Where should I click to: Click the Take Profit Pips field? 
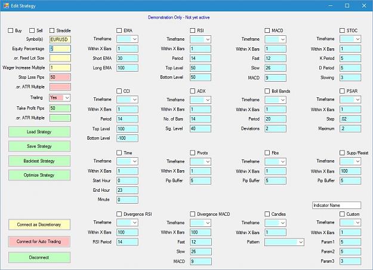coord(60,108)
